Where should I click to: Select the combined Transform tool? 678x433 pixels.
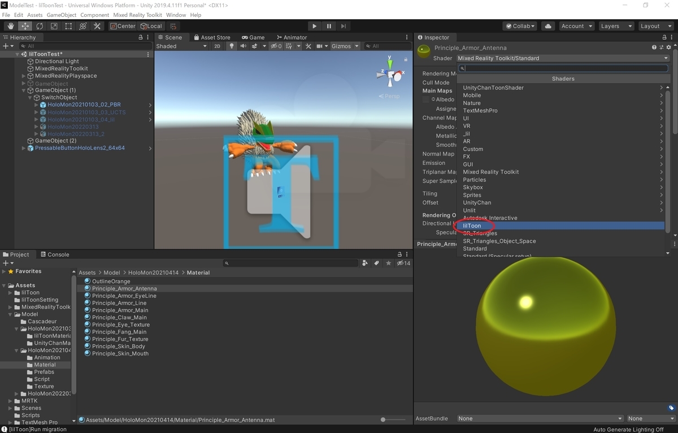tap(82, 26)
